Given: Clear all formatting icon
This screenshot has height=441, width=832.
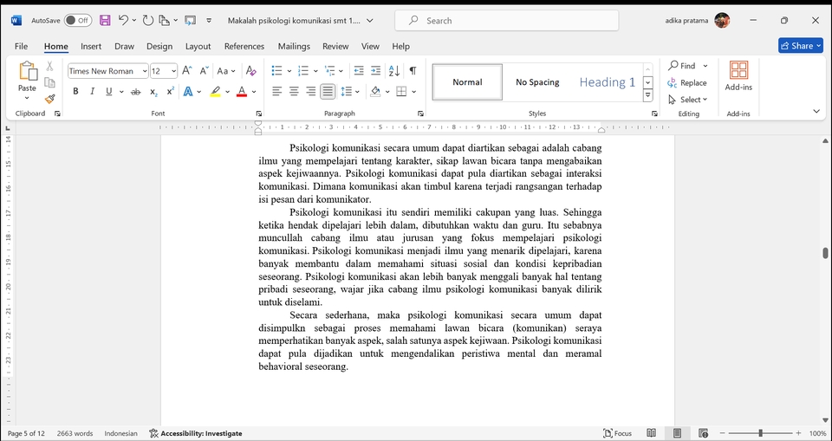Looking at the screenshot, I should pyautogui.click(x=251, y=70).
